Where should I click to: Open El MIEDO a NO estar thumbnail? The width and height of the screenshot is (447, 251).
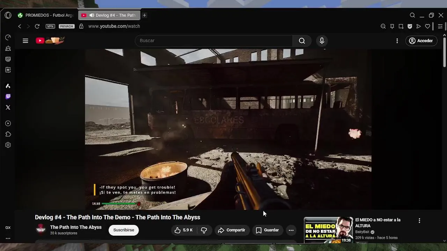click(x=328, y=230)
